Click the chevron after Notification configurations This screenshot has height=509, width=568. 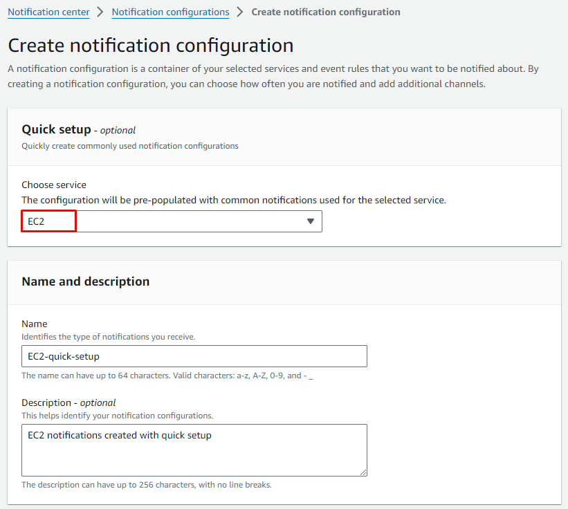(x=240, y=12)
